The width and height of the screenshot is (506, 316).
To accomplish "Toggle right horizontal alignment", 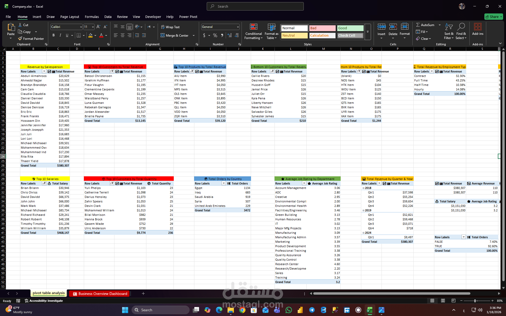I will 129,35.
